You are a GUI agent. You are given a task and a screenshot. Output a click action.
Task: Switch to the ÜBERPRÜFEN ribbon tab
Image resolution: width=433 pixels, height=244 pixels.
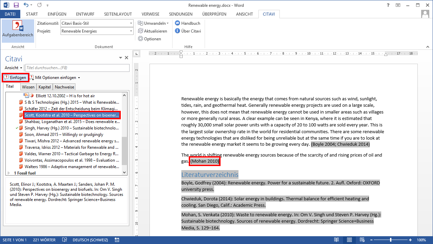point(214,14)
